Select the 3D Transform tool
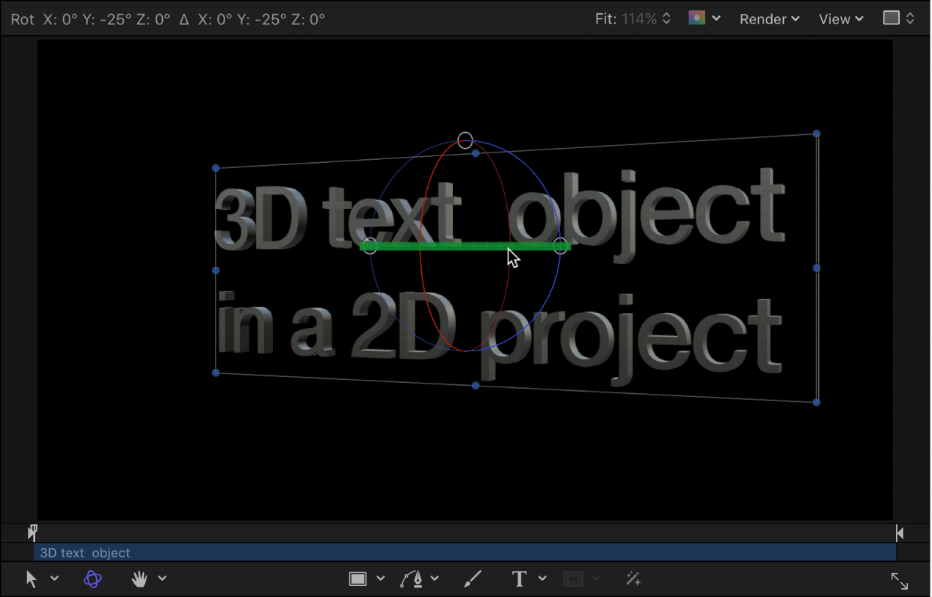This screenshot has height=597, width=932. tap(92, 579)
